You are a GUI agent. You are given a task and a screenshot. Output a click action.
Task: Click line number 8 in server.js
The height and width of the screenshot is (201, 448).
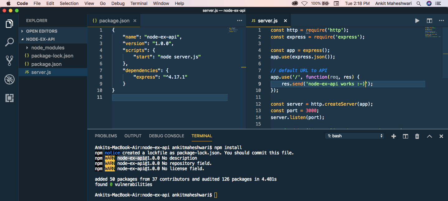pyautogui.click(x=259, y=77)
